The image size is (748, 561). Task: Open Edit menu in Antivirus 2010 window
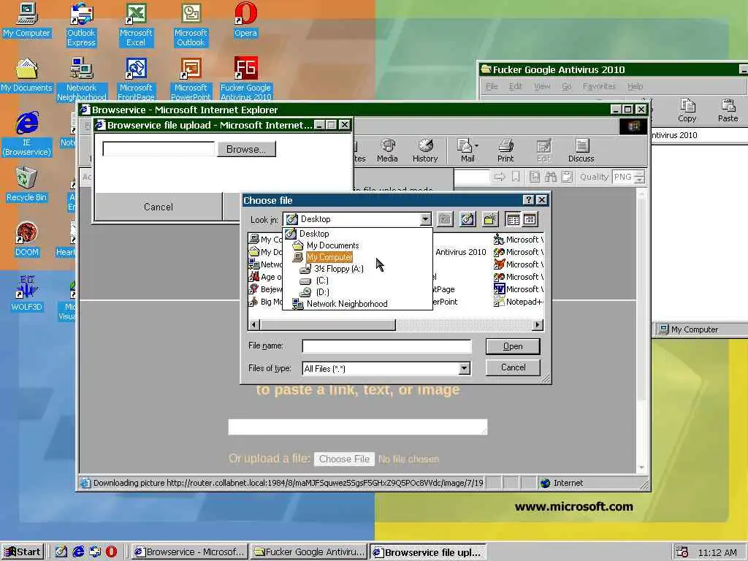(515, 86)
